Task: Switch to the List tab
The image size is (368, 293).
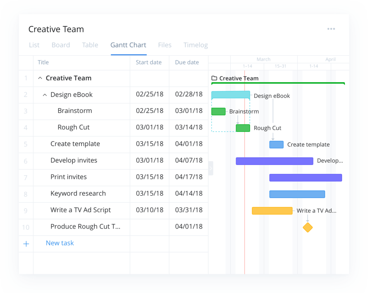Action: [34, 45]
